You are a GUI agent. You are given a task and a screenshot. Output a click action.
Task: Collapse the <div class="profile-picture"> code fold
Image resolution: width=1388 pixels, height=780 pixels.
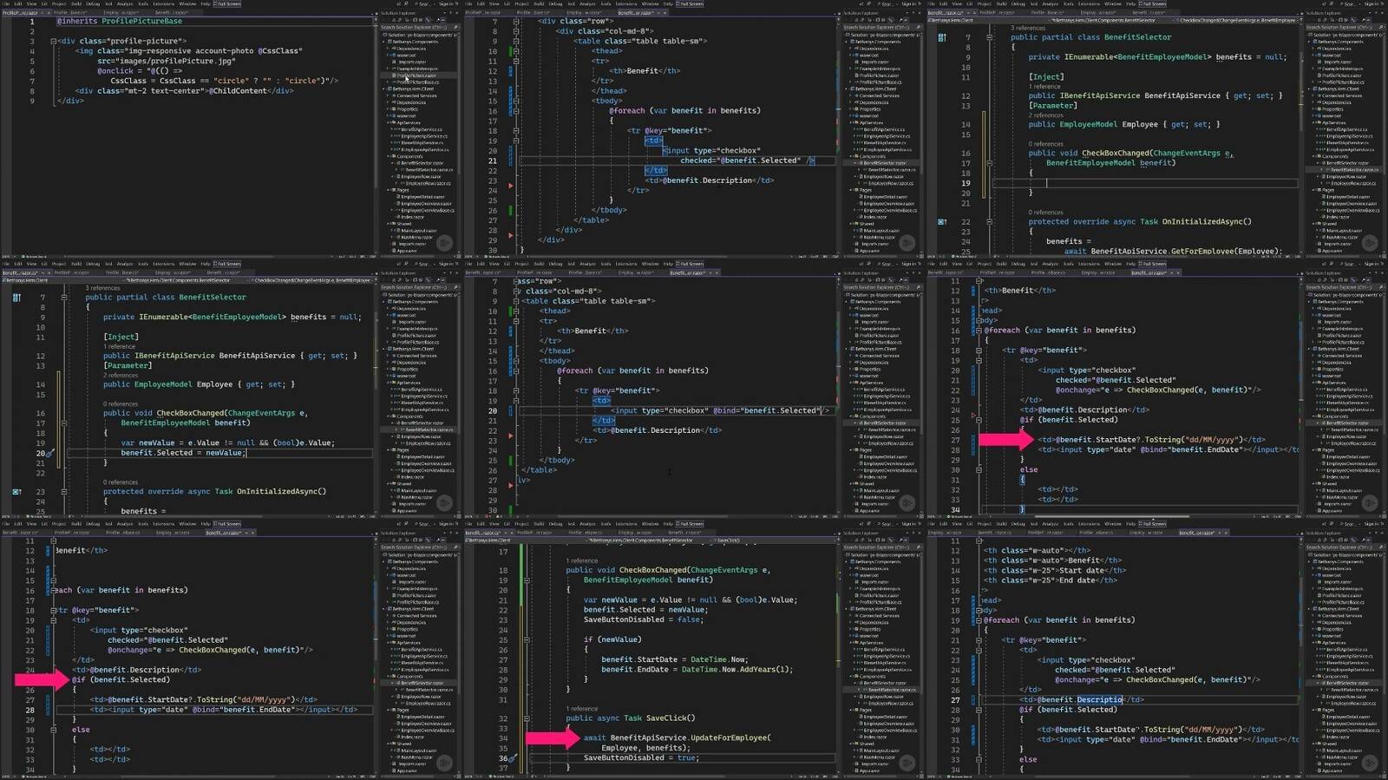(x=53, y=41)
